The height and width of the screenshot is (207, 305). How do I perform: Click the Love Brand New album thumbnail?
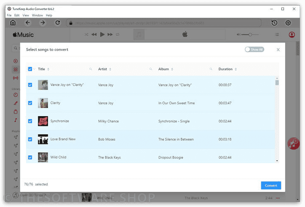pyautogui.click(x=43, y=139)
